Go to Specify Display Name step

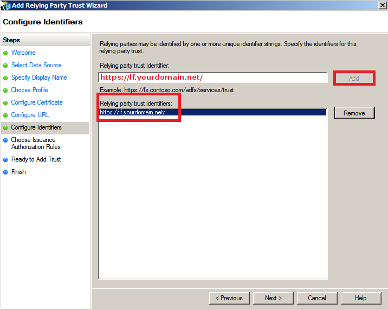point(39,77)
